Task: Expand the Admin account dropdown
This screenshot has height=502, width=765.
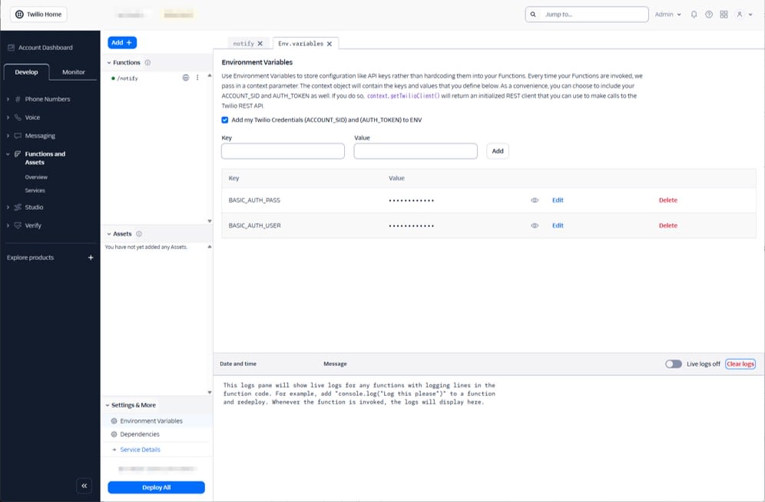Action: click(x=667, y=14)
